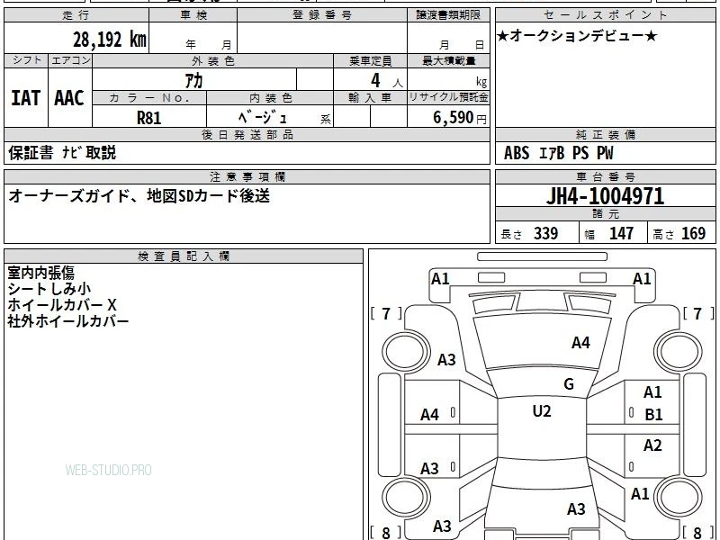Screen dimensions: 720x540
Task: Click the 乗車定員 header
Action: click(370, 60)
